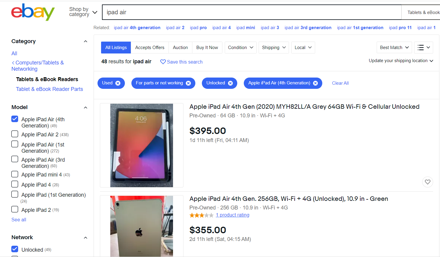
Task: Uncheck the Unlocked network checkbox
Action: click(15, 249)
